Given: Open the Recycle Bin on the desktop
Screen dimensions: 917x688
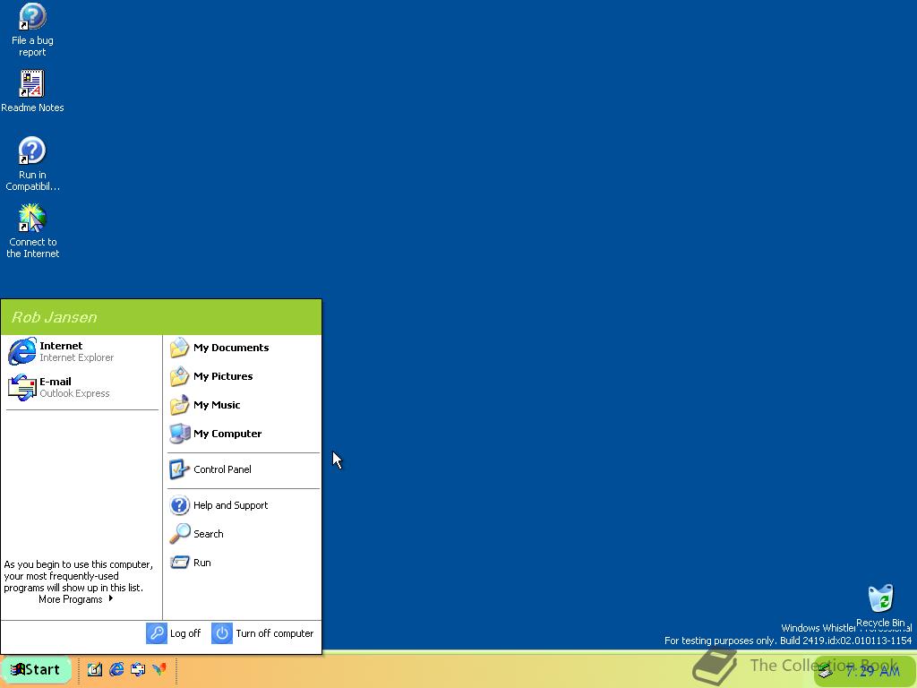Looking at the screenshot, I should tap(880, 606).
